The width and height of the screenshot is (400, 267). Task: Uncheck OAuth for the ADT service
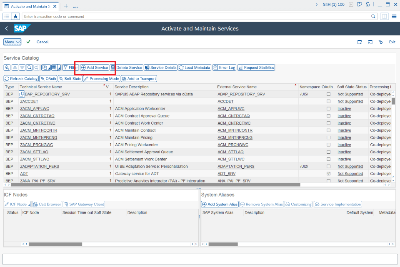(328, 174)
